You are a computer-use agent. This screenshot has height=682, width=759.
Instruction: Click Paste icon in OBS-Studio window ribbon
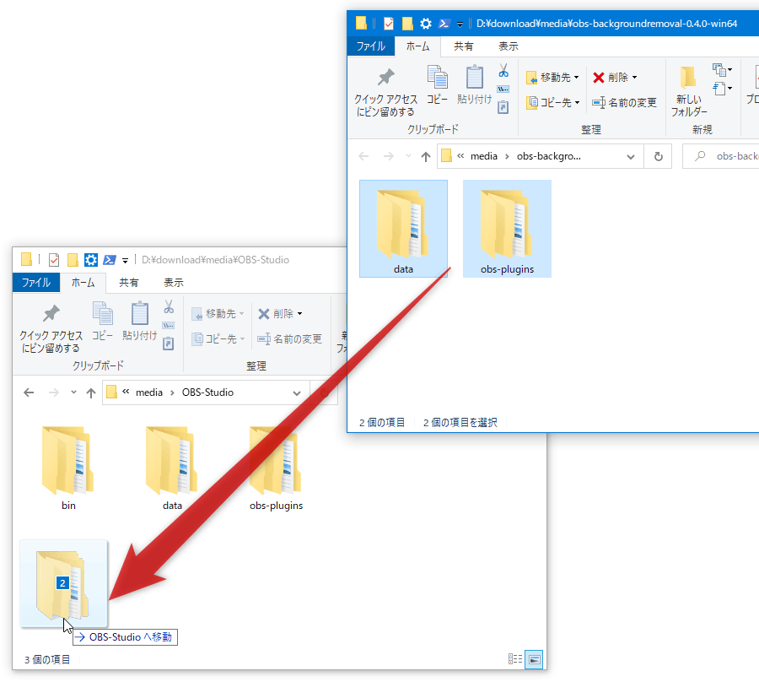click(140, 321)
